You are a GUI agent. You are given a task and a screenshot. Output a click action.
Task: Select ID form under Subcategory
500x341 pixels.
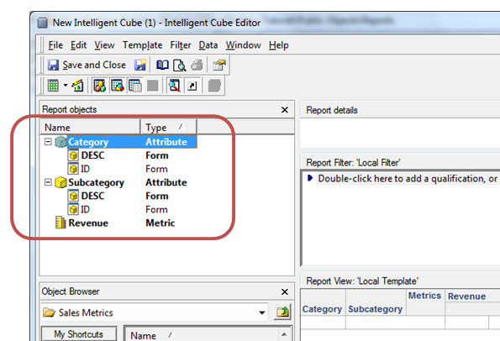click(x=85, y=209)
